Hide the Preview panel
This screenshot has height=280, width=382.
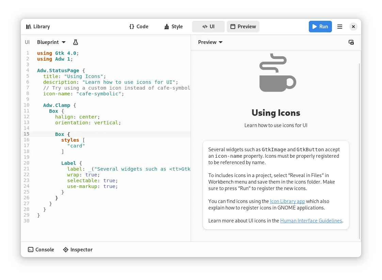coord(243,27)
